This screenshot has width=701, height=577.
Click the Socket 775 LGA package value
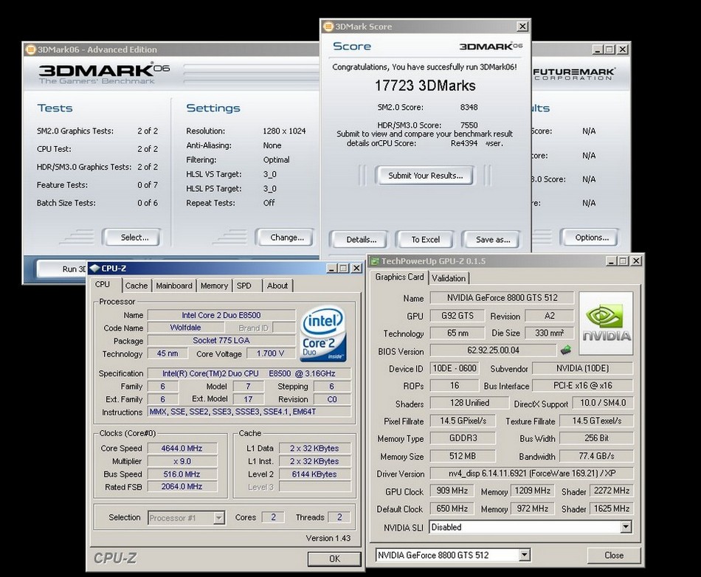click(x=221, y=341)
